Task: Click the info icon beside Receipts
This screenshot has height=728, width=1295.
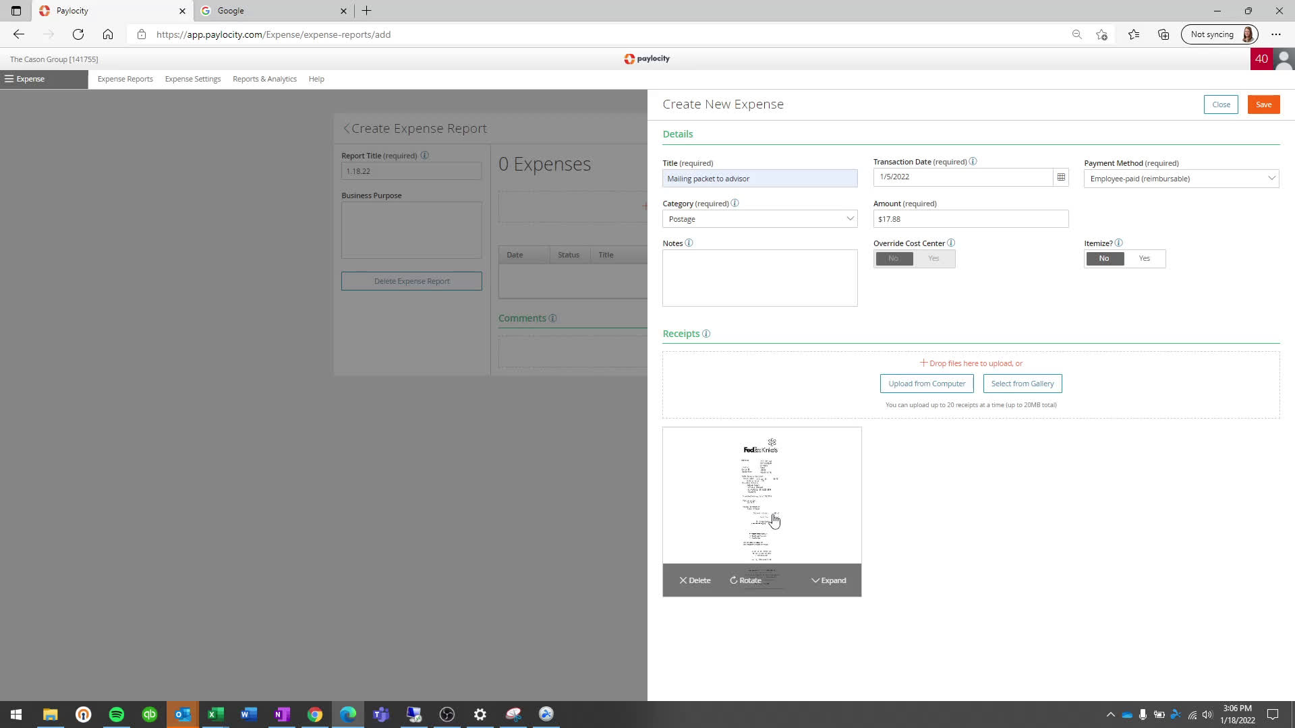Action: [706, 334]
